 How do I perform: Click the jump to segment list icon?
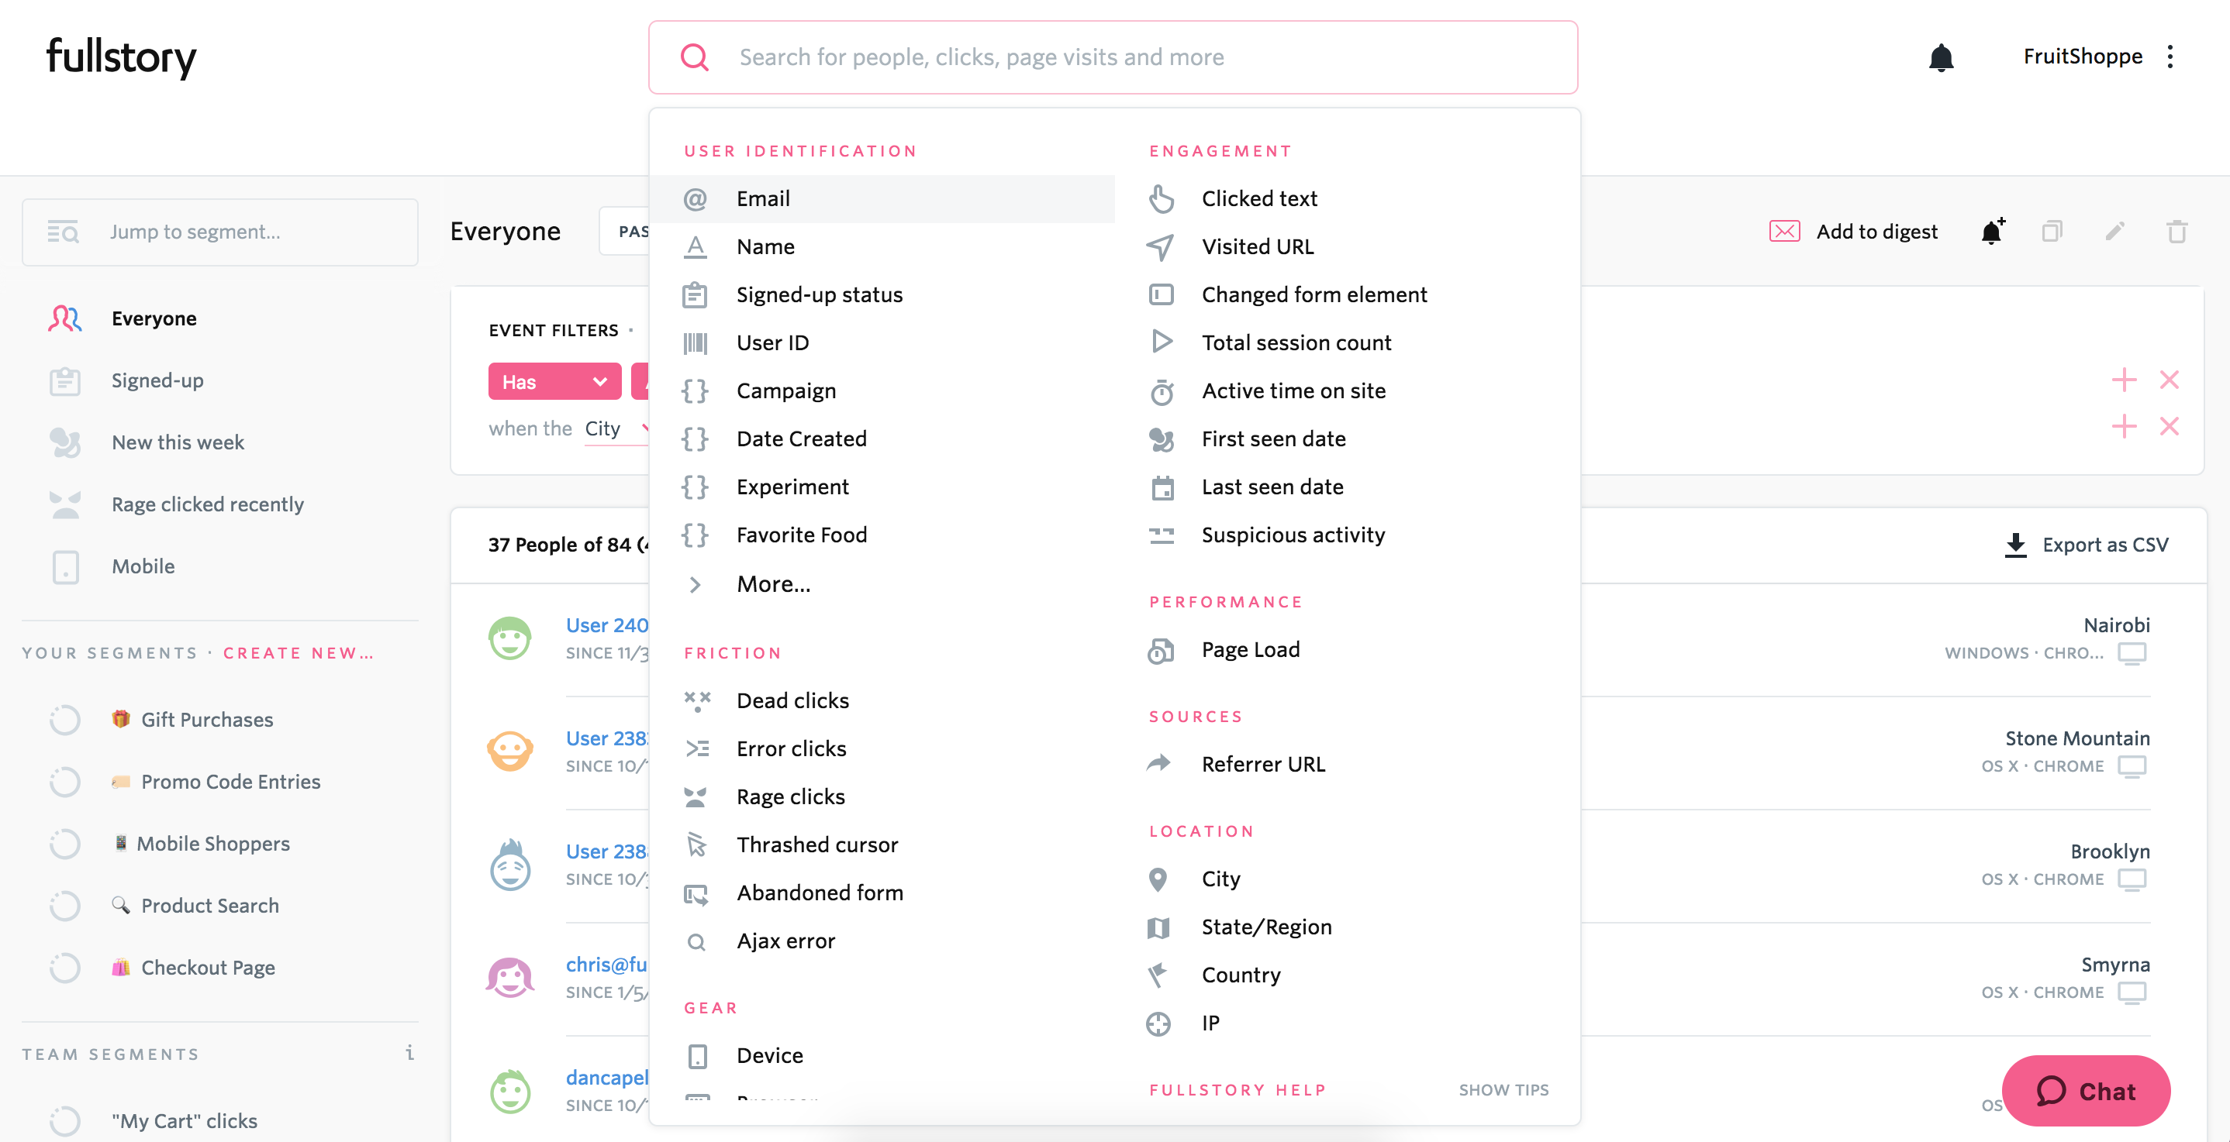(64, 232)
